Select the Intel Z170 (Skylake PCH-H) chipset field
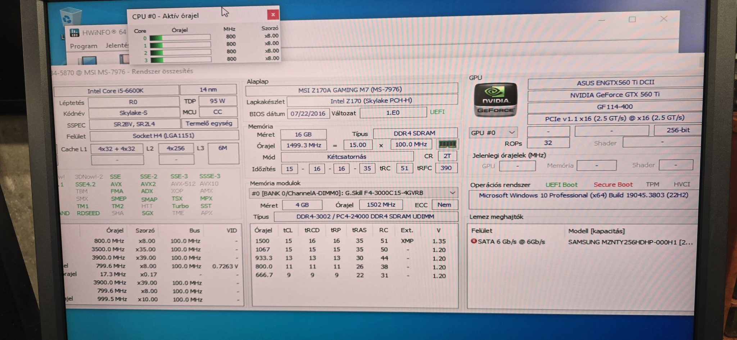The width and height of the screenshot is (737, 340). (372, 101)
